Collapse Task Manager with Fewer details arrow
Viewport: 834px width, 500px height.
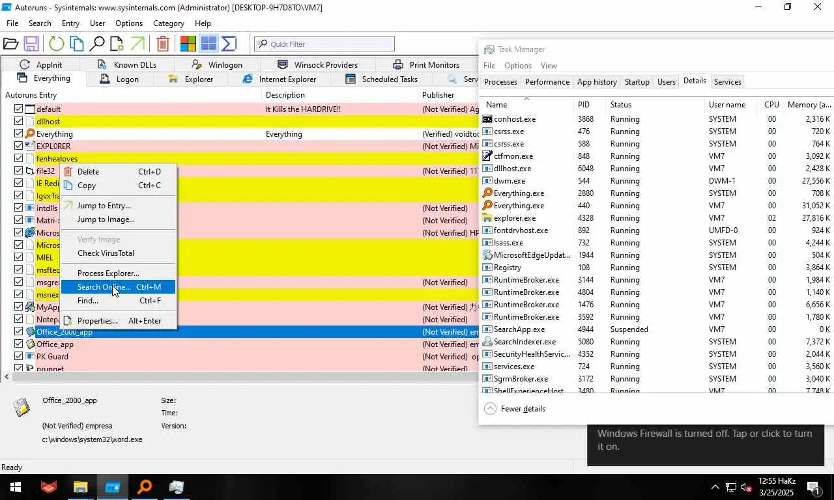point(490,409)
